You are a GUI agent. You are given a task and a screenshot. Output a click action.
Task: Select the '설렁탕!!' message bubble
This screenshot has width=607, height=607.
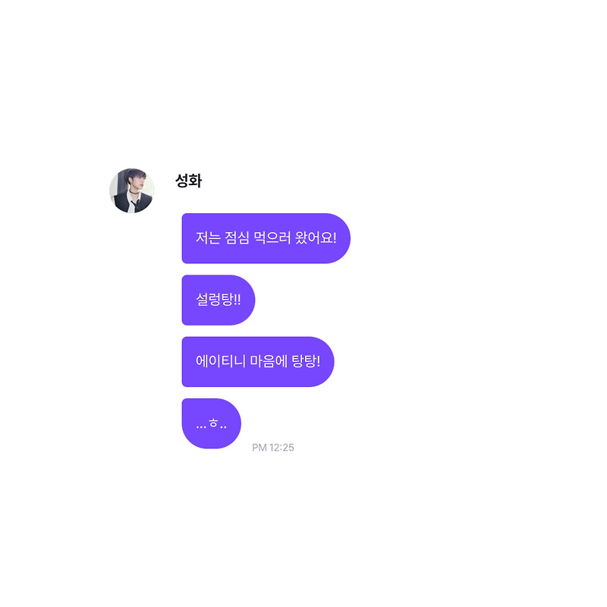[219, 300]
